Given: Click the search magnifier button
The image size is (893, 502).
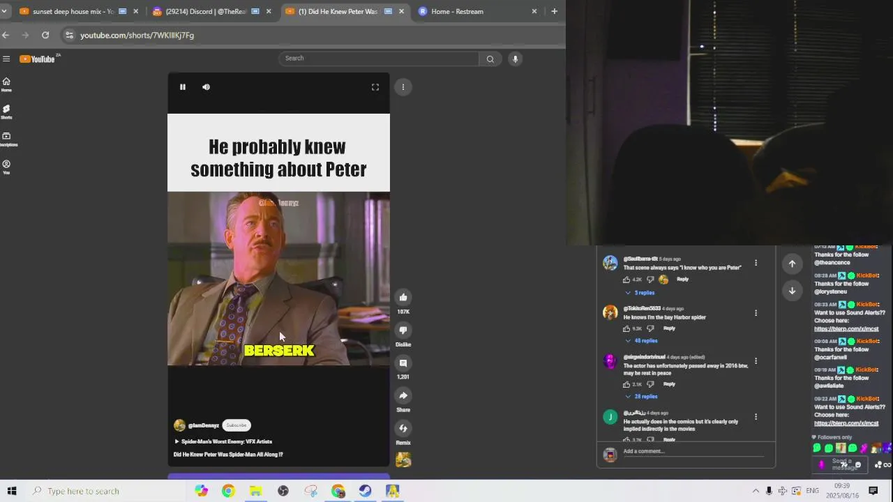Looking at the screenshot, I should (x=490, y=59).
